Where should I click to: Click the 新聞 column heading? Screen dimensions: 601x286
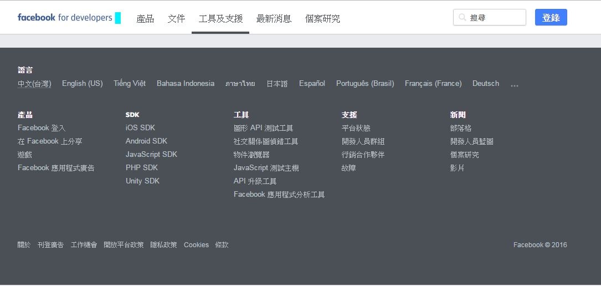[x=458, y=115]
